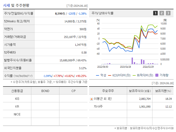Click the 신용등급 column header
This screenshot has width=176, height=132.
17,91
